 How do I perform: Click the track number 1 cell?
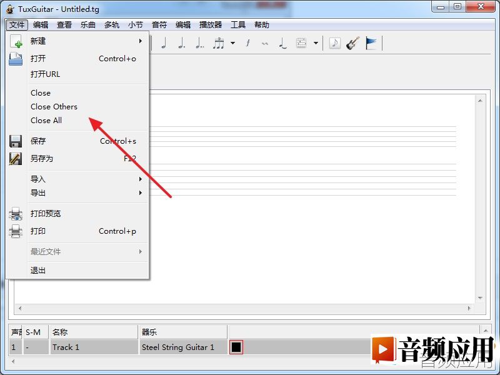[15, 347]
